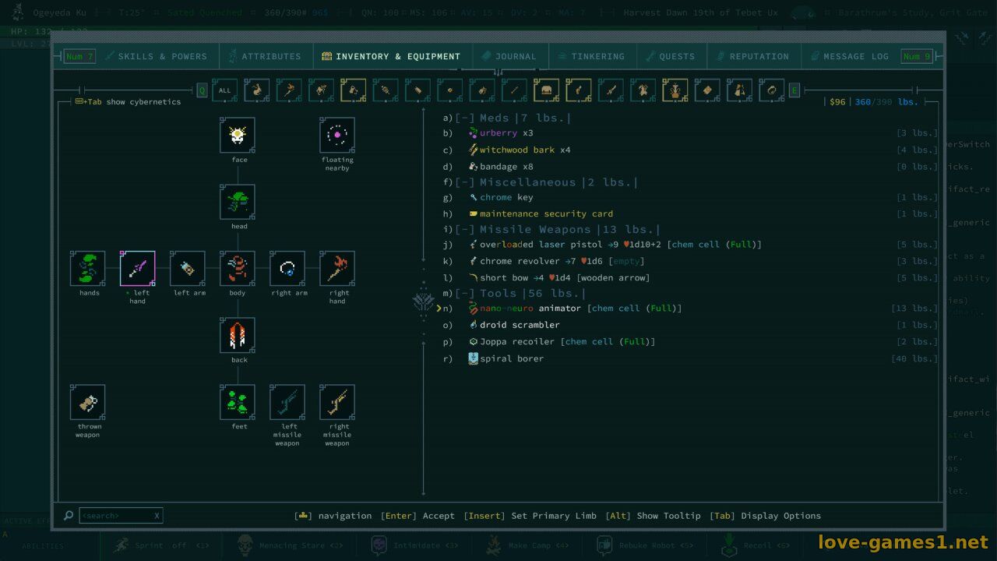Select the body armor slot
The image size is (997, 561).
(x=238, y=269)
